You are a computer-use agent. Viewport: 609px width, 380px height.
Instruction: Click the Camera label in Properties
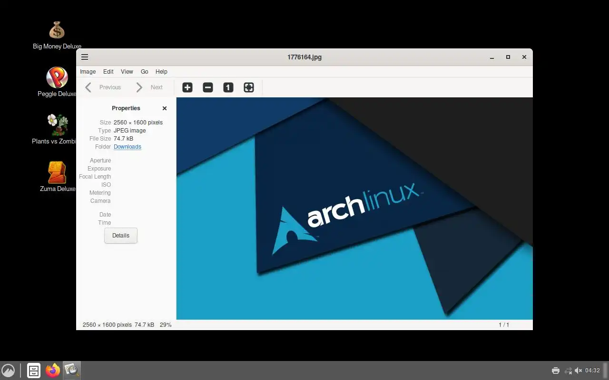point(100,201)
